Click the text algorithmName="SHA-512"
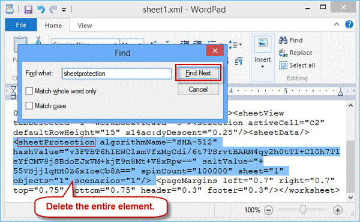Viewport: 360px width, 222px height. [x=158, y=142]
